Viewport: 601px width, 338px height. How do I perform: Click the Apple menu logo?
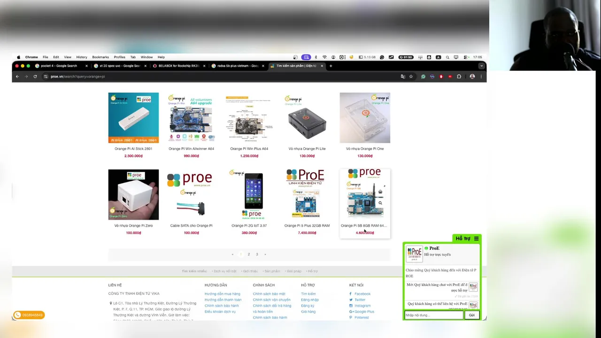pyautogui.click(x=19, y=57)
